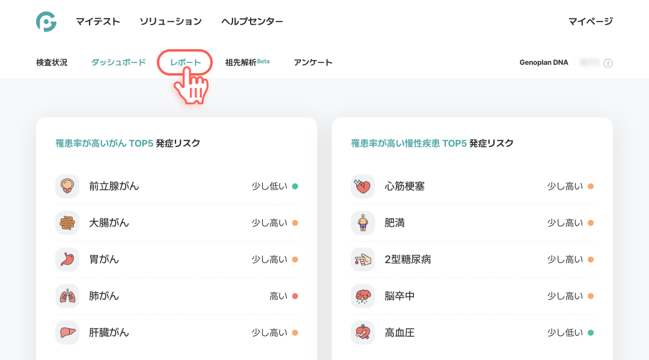Select the liver cancer icon
Image resolution: width=649 pixels, height=360 pixels.
click(67, 332)
